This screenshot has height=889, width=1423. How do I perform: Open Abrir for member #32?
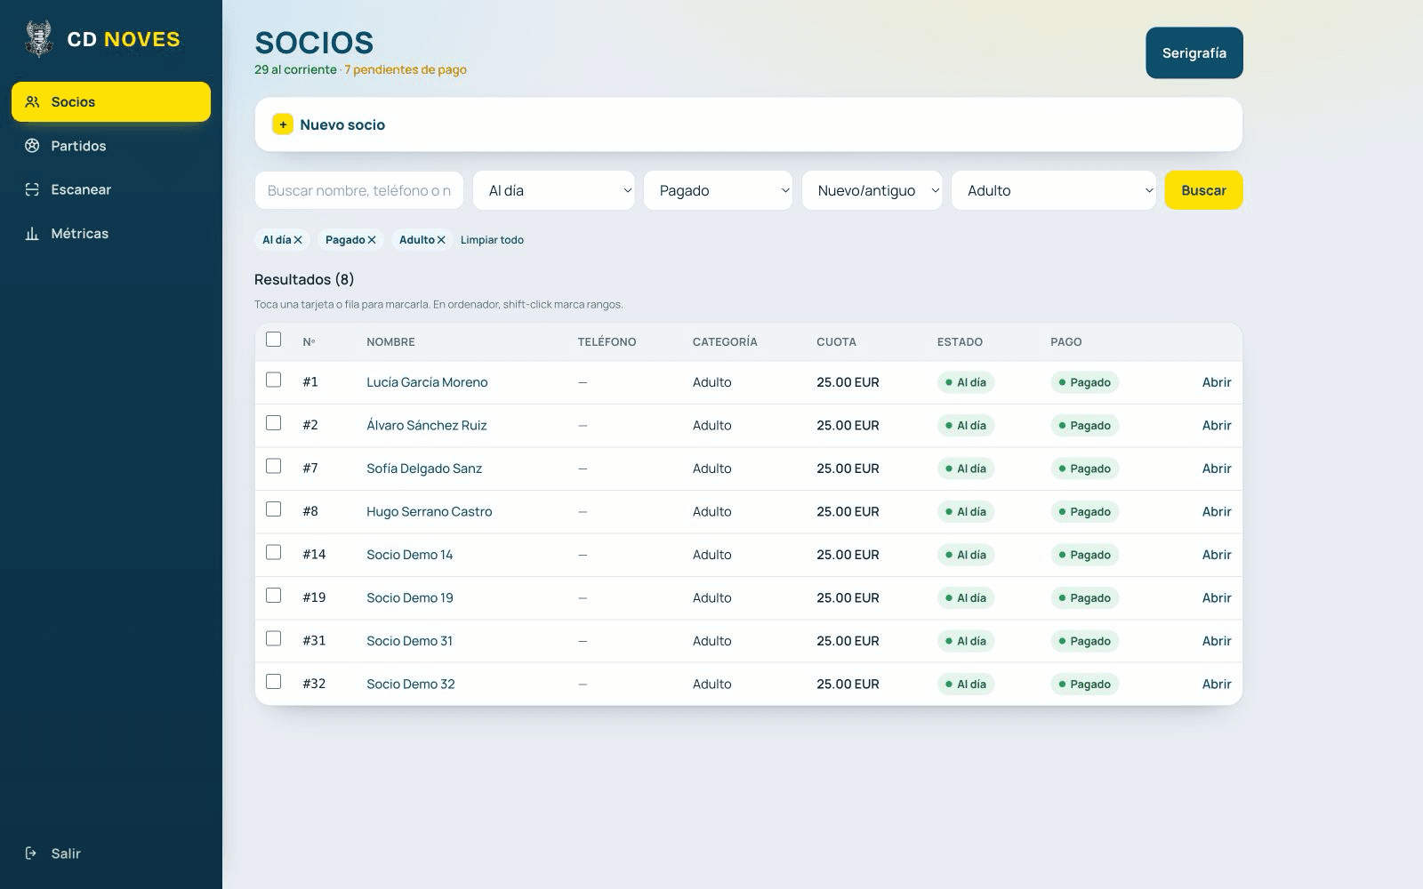(x=1217, y=685)
